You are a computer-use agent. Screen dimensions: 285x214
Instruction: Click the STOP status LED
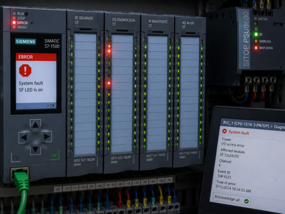(x=14, y=18)
